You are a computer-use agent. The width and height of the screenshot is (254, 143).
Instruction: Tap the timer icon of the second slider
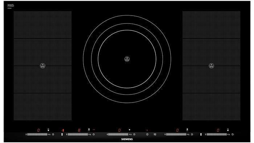coord(94,134)
